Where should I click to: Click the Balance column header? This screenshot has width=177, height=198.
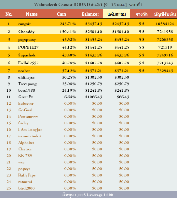tap(90, 14)
